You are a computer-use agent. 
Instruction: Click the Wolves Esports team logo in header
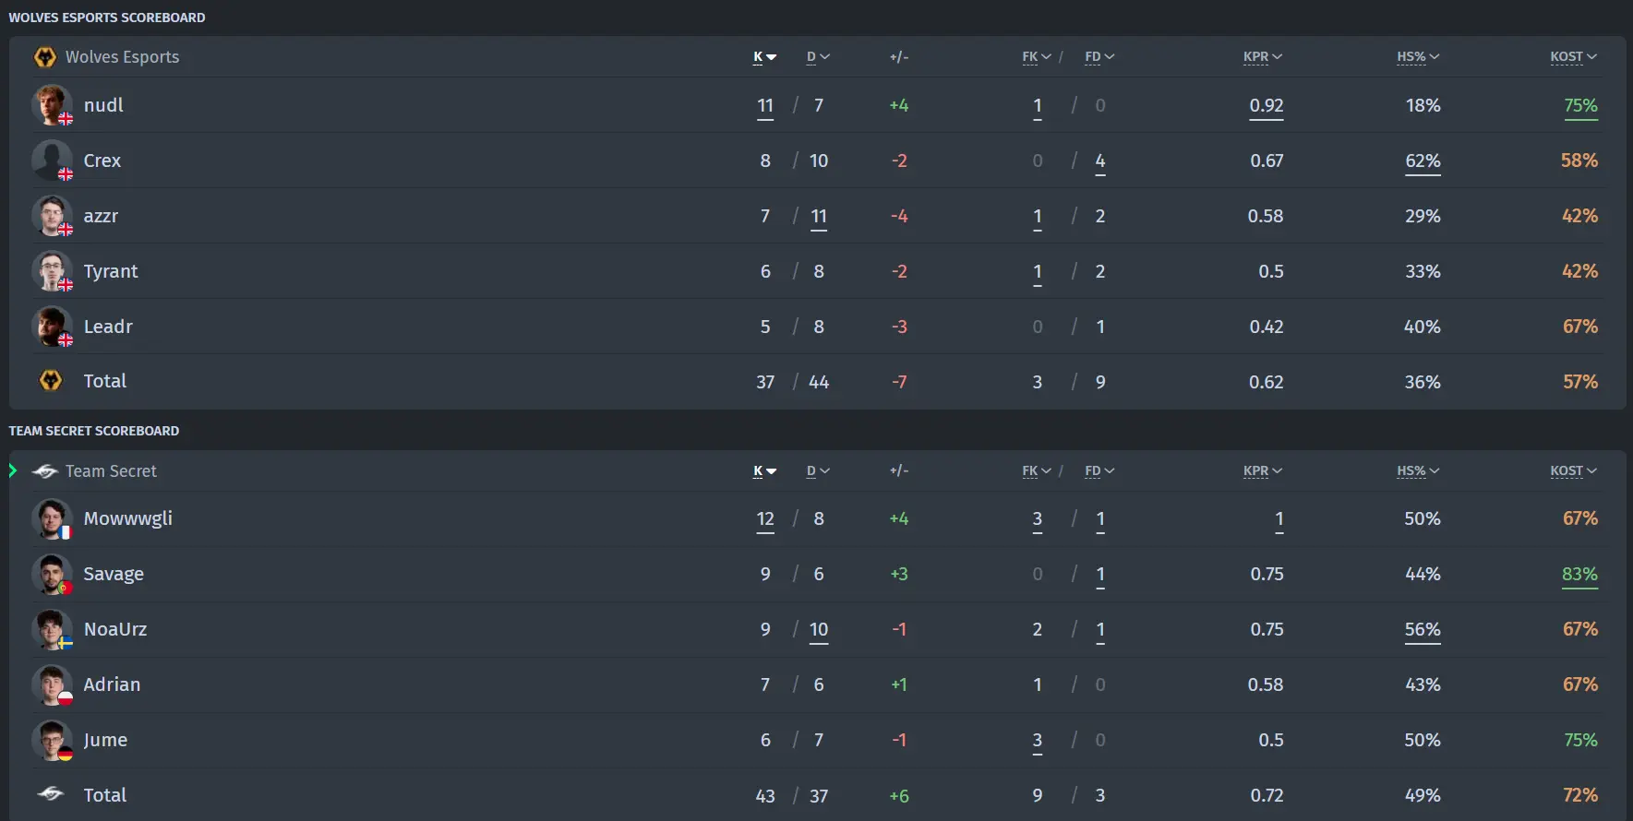(x=44, y=57)
